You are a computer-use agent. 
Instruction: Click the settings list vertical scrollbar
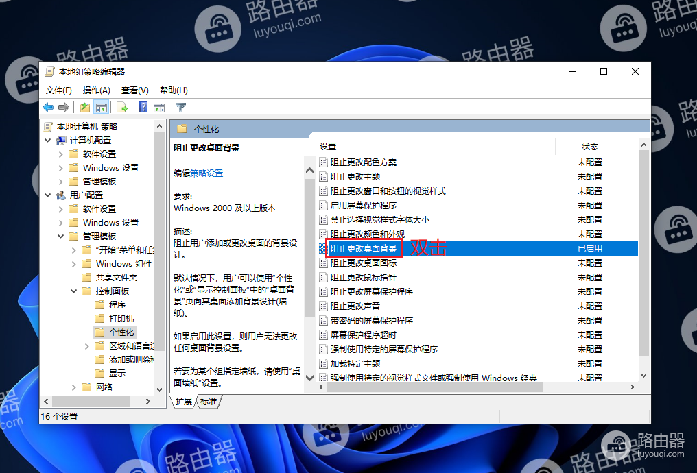click(643, 253)
